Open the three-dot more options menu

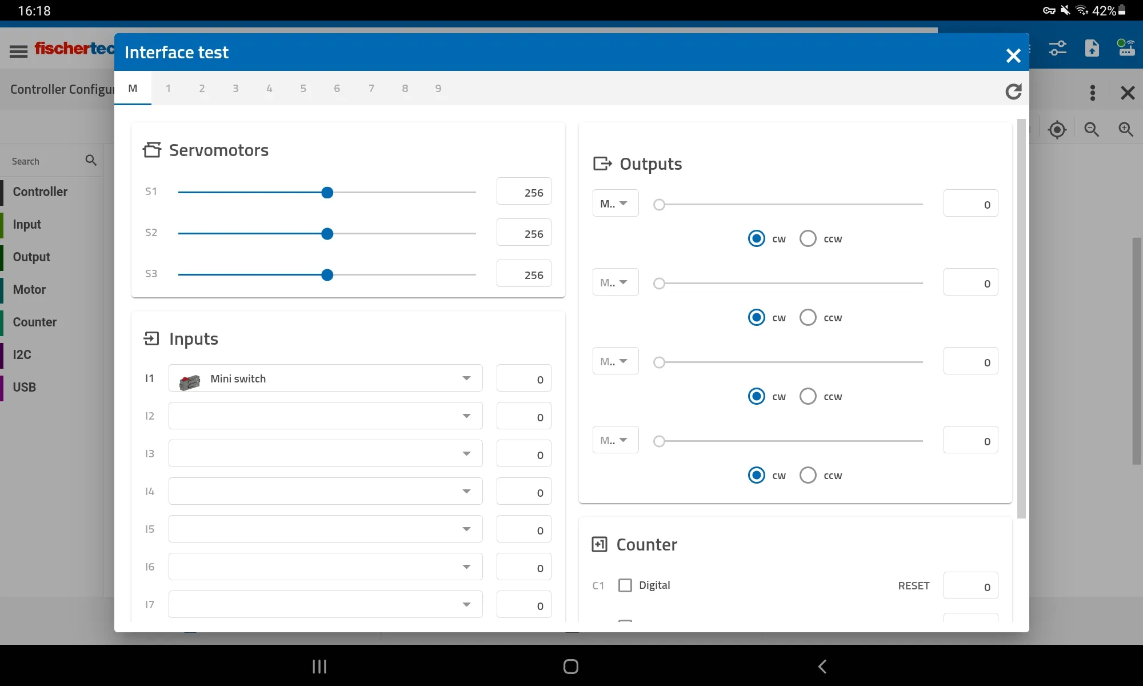[x=1093, y=93]
